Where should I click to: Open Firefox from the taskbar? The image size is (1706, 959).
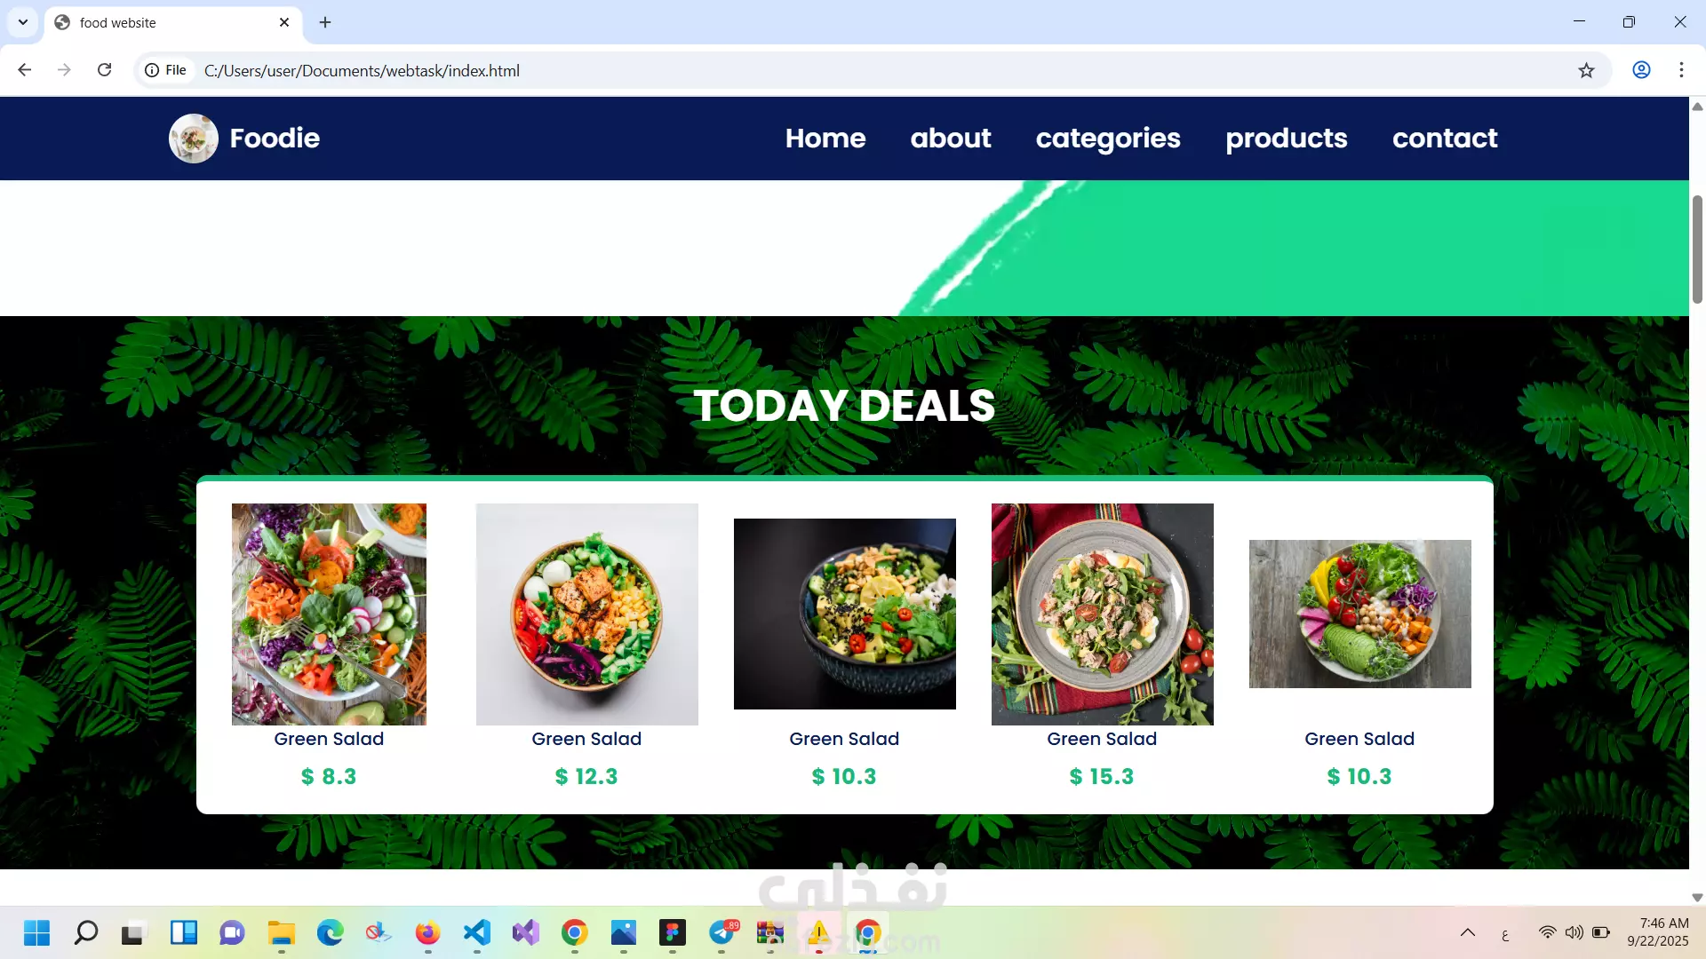tap(427, 932)
